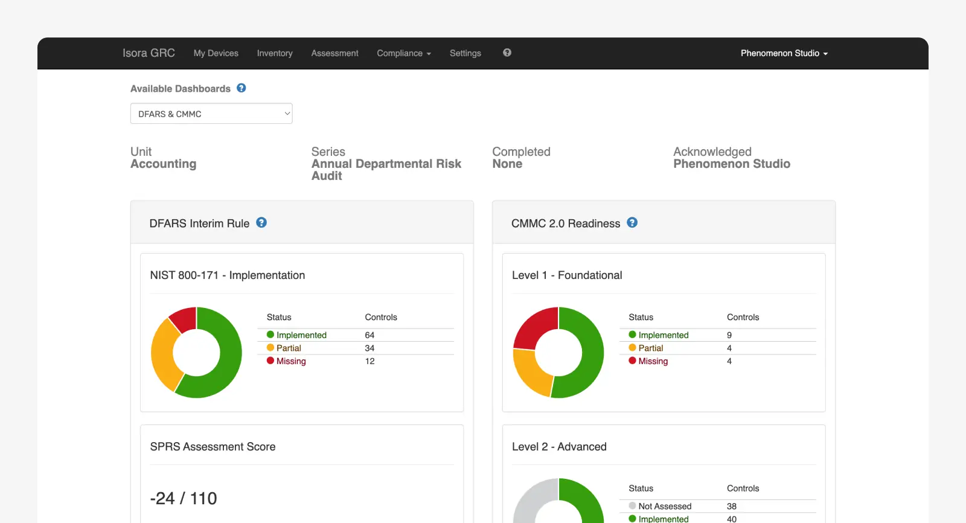Click the SPRS score -24 / 110

[184, 498]
